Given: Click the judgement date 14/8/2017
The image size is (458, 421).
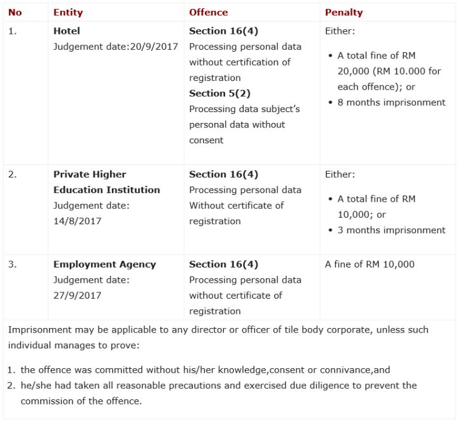Looking at the screenshot, I should [77, 221].
